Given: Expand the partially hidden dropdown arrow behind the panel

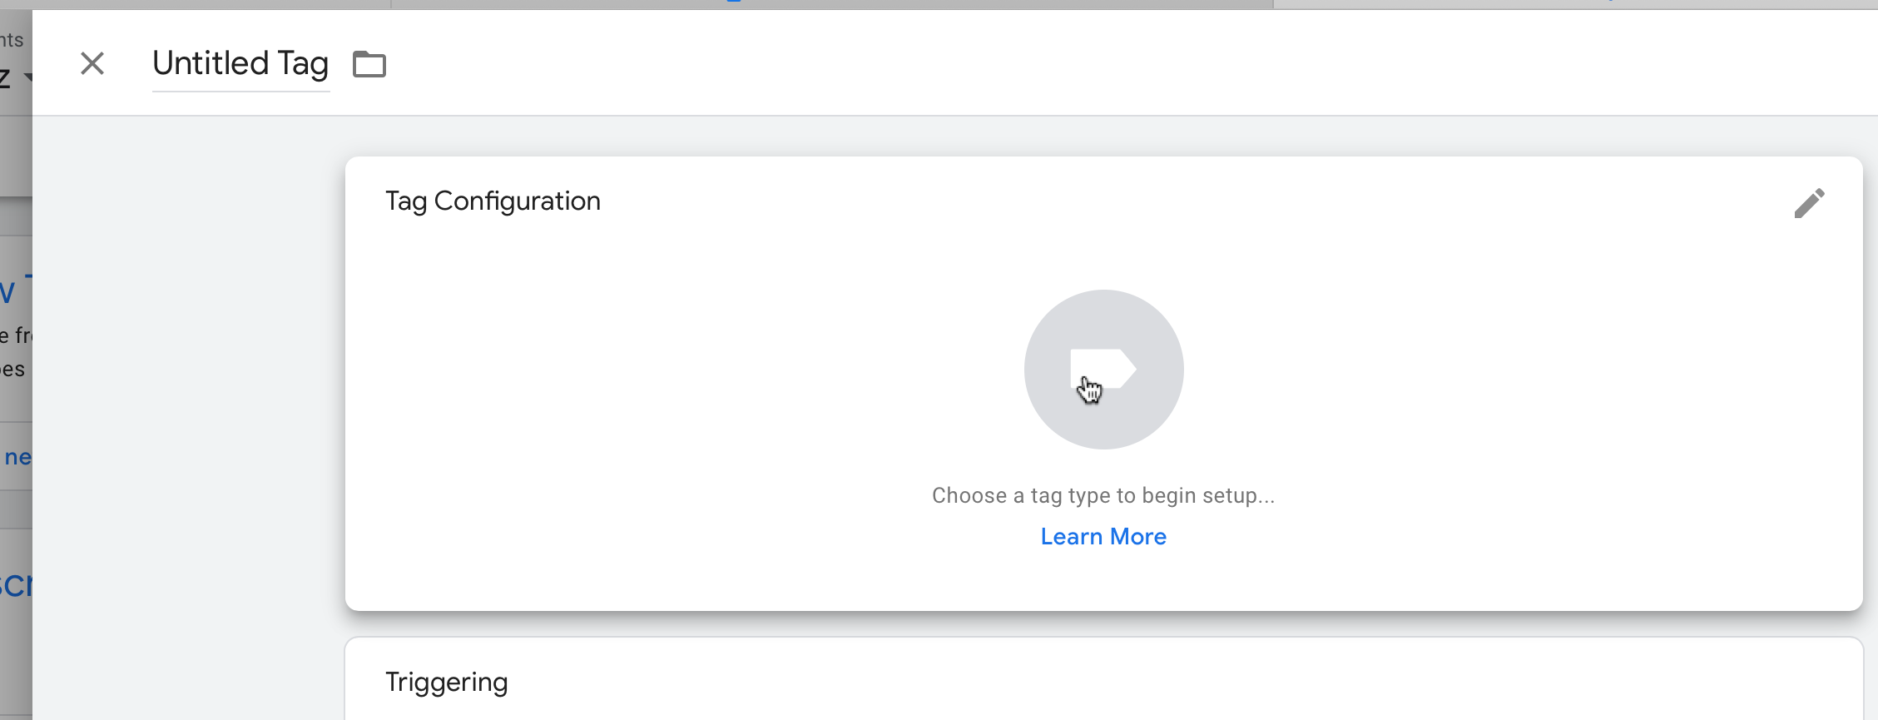Looking at the screenshot, I should pos(28,77).
